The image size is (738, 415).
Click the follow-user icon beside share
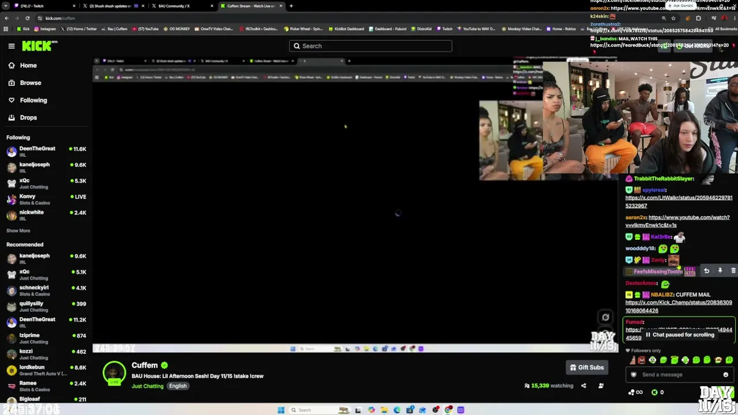tap(601, 386)
